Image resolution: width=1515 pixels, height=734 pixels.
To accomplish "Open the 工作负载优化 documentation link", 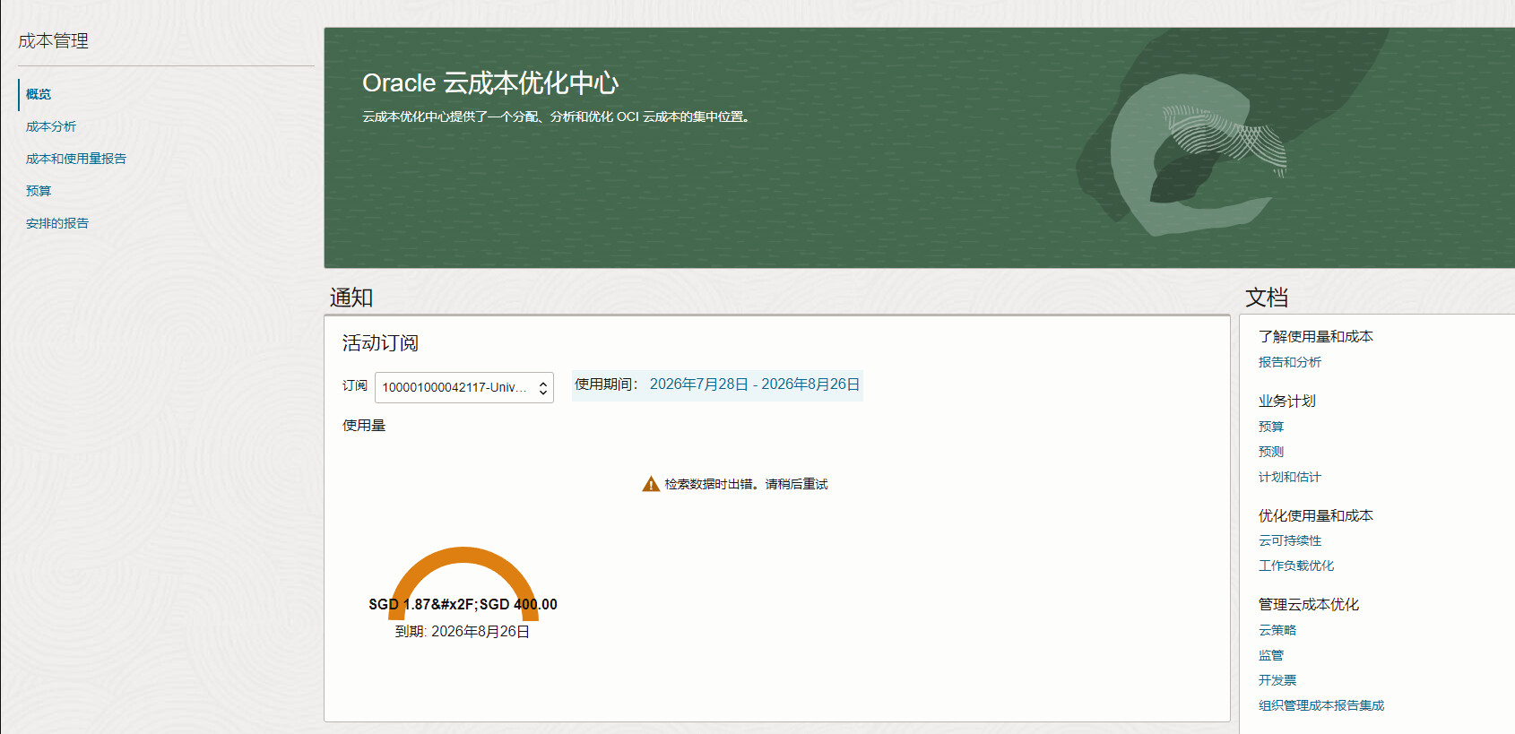I will coord(1296,566).
